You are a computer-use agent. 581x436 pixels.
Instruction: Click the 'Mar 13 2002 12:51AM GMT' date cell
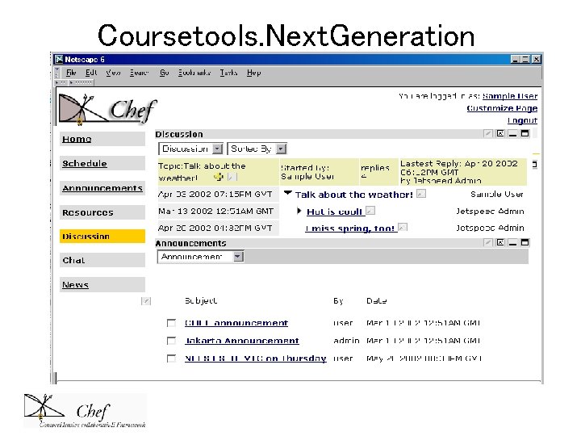218,212
